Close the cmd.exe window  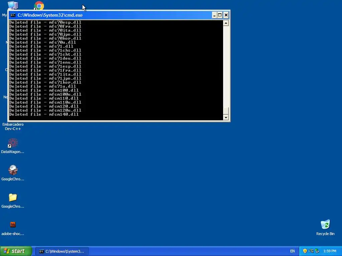coord(226,15)
